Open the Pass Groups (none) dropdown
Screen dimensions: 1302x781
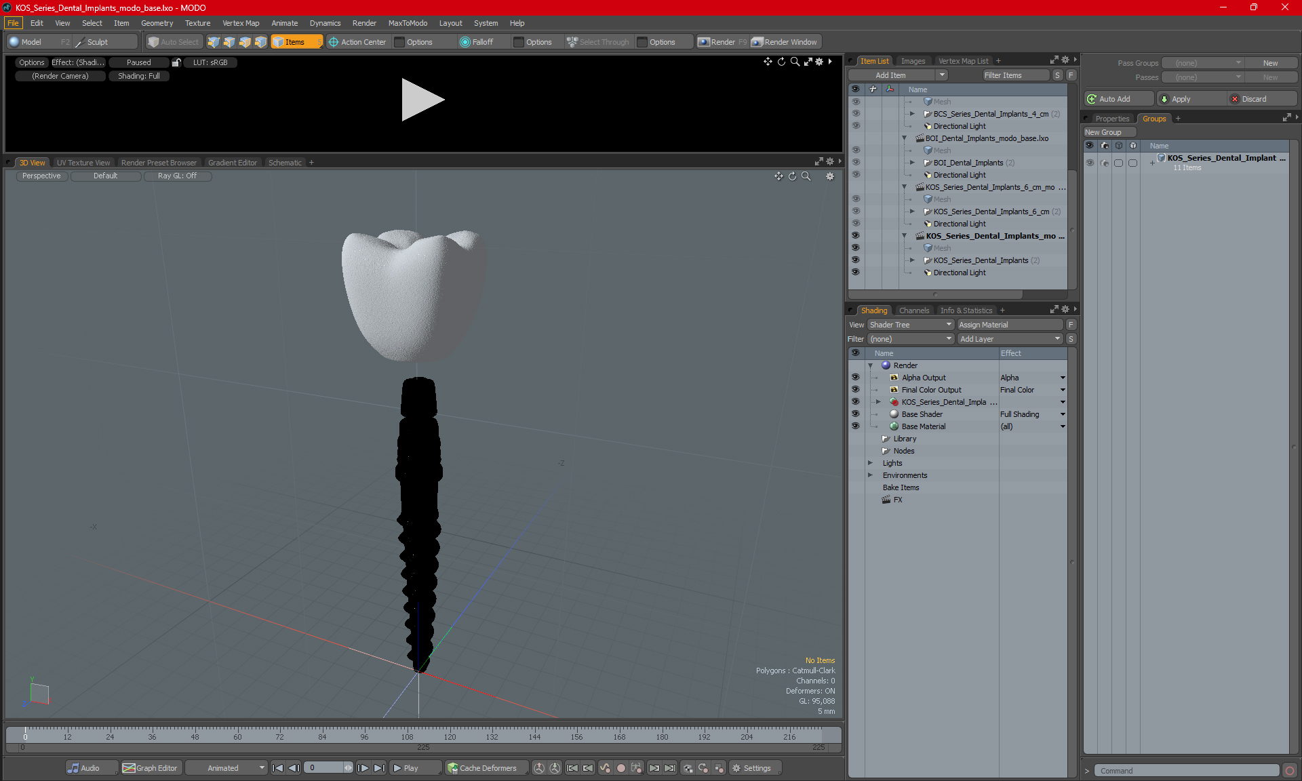(x=1203, y=63)
